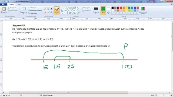Click the zoom in plus button
The image size is (173, 97).
171,95
